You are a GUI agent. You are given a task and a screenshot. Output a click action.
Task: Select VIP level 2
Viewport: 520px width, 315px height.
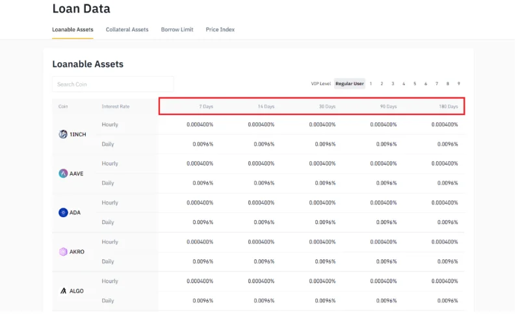pyautogui.click(x=382, y=84)
